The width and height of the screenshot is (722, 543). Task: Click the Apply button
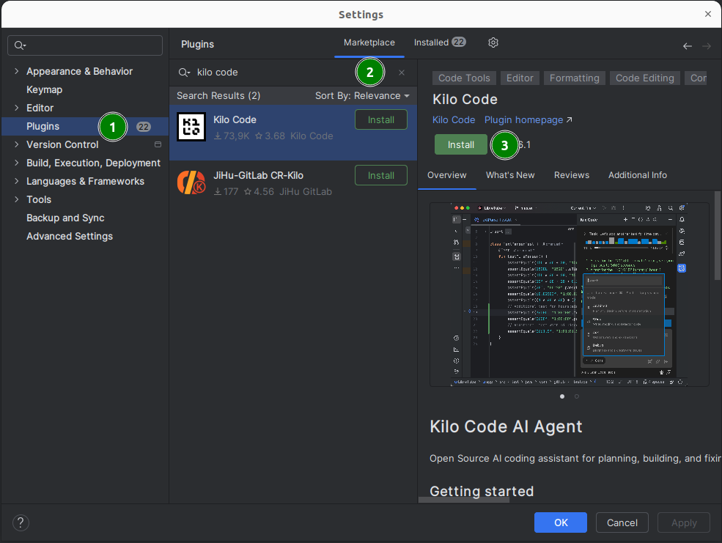pyautogui.click(x=683, y=522)
